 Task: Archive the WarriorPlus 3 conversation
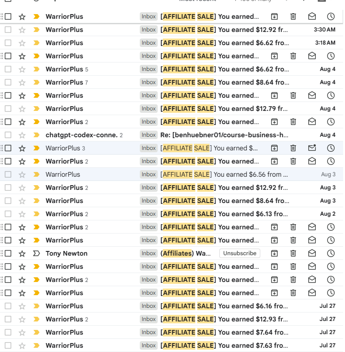[x=274, y=148]
